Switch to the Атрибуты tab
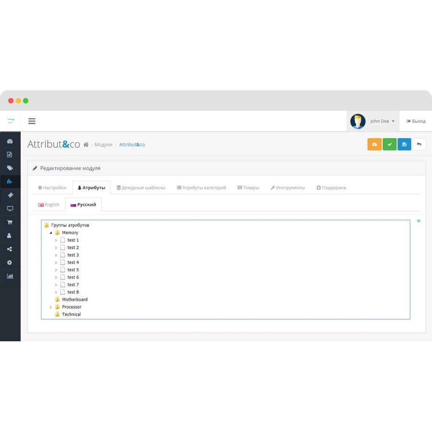 pos(92,188)
